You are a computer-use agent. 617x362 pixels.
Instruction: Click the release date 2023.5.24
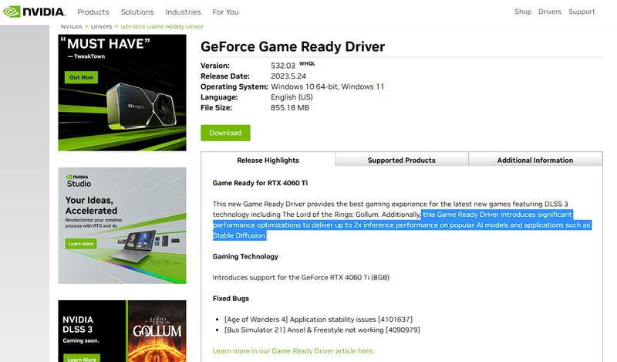pos(288,76)
